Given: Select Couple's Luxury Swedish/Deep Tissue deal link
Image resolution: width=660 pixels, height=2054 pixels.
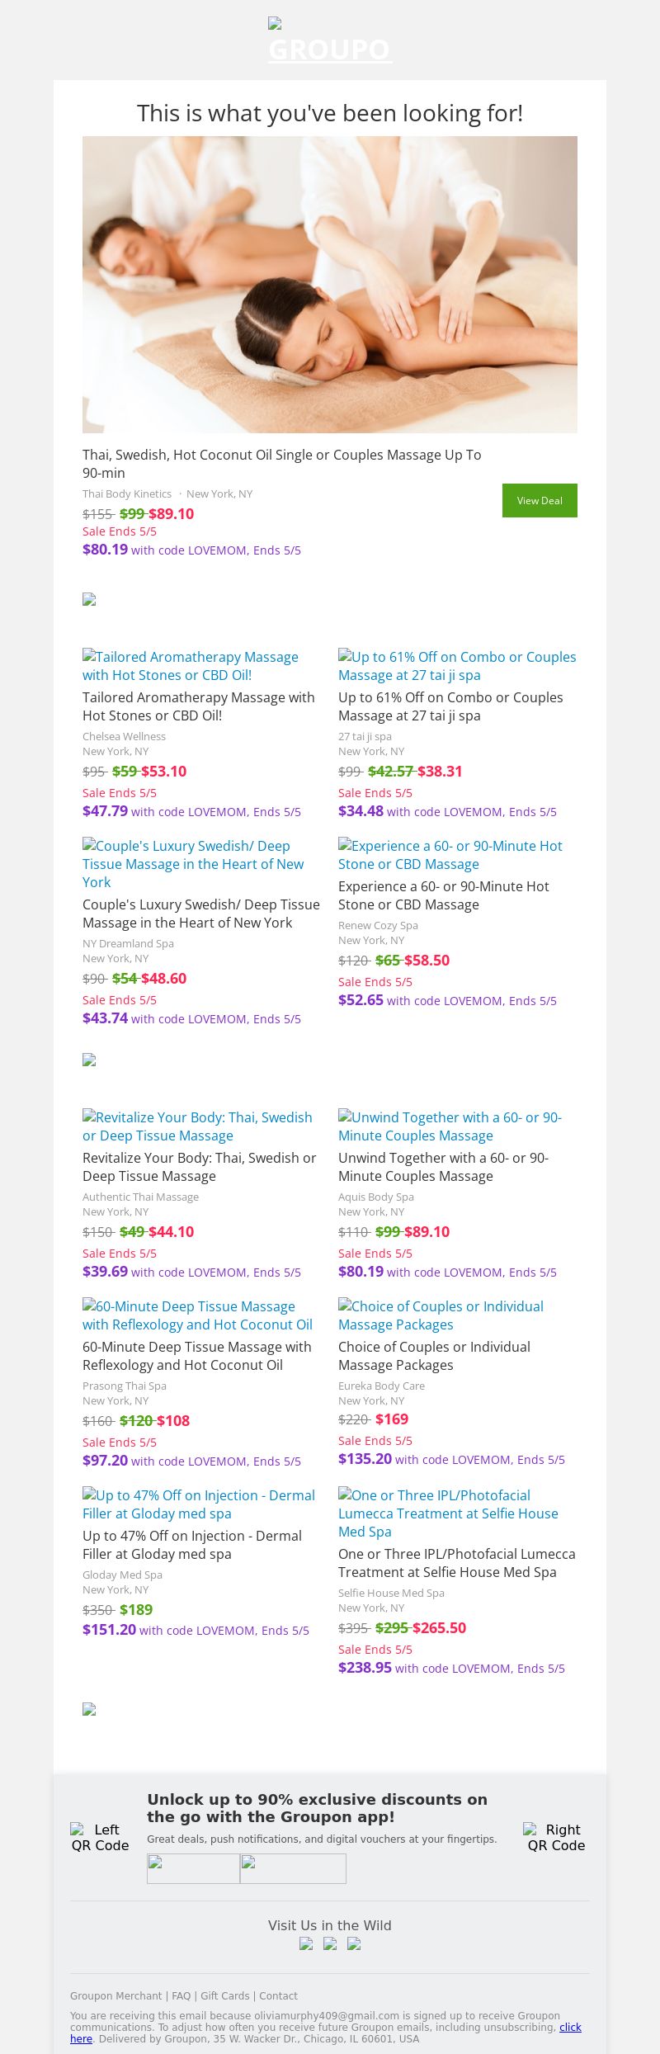Looking at the screenshot, I should (x=193, y=863).
